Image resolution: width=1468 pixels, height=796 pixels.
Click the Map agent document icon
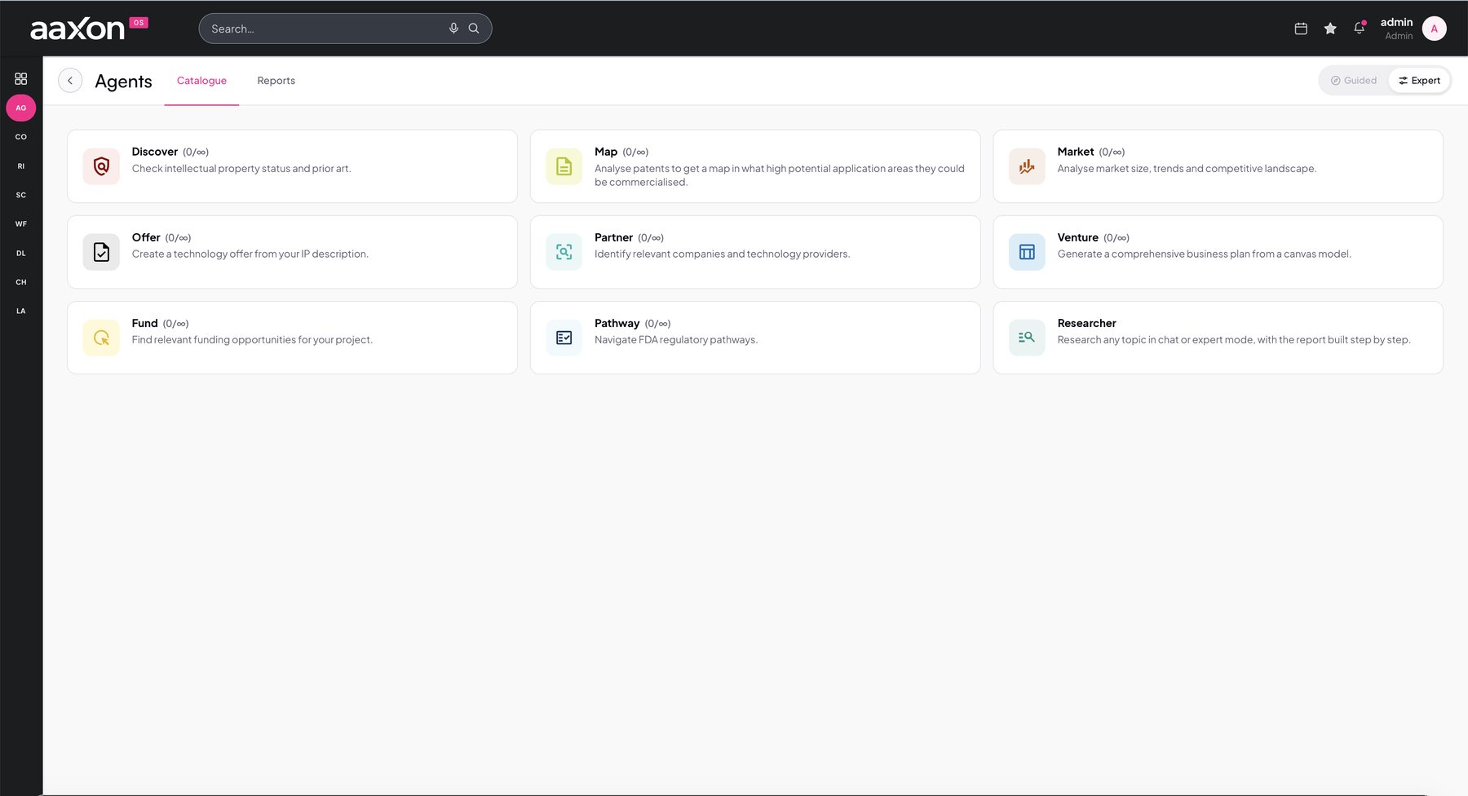pyautogui.click(x=564, y=166)
